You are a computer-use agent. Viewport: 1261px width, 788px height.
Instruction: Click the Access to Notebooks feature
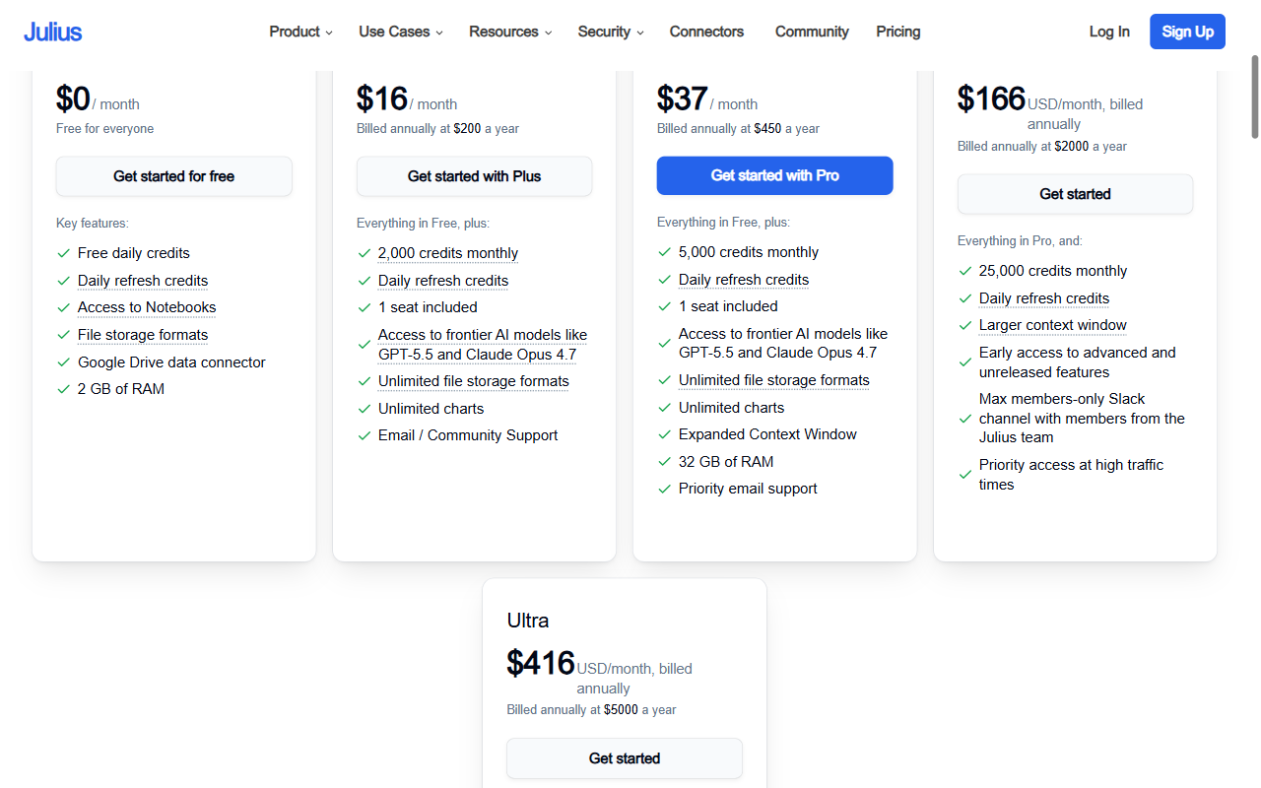click(147, 307)
